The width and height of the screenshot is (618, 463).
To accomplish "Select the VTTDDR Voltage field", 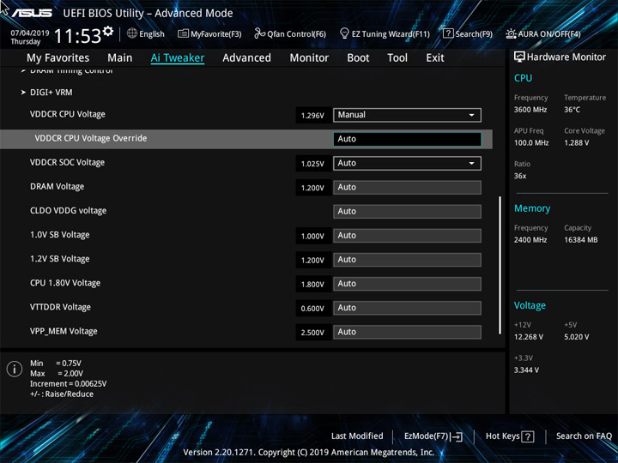I will tap(407, 308).
